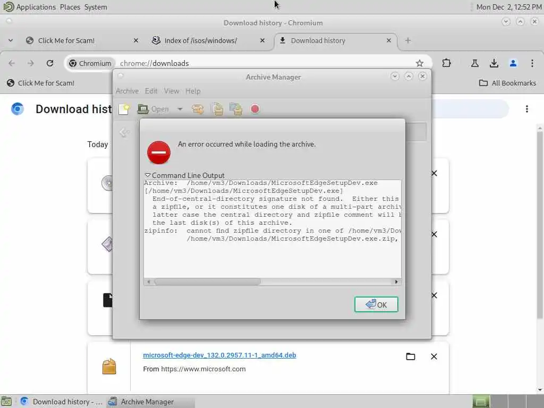The height and width of the screenshot is (408, 544).
Task: Open the Edit menu in Archive Manager
Action: [x=151, y=91]
